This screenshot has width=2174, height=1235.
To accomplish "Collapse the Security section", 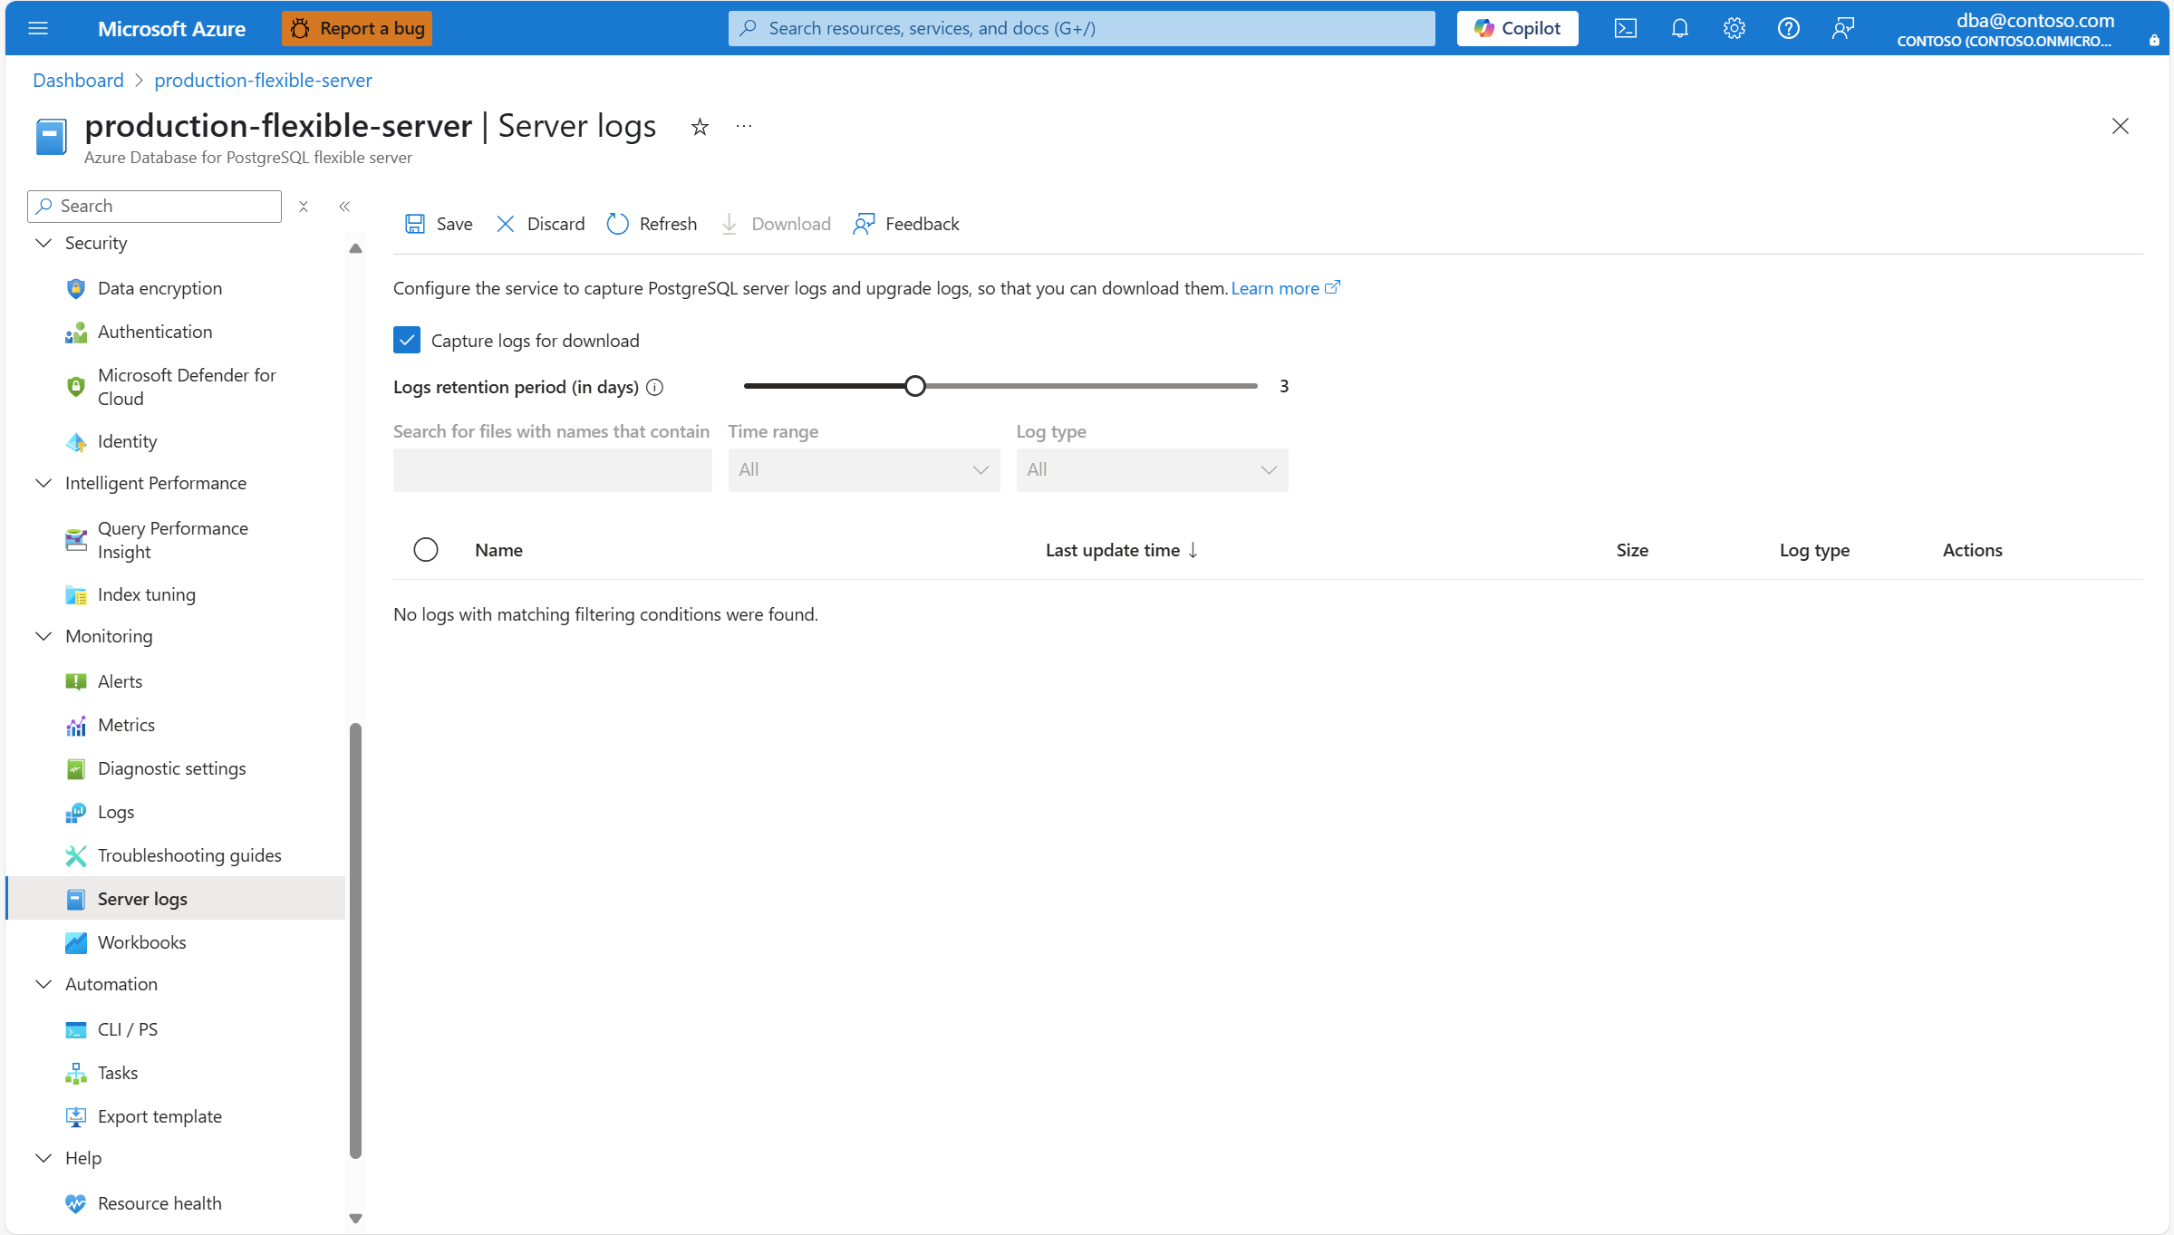I will tap(43, 243).
